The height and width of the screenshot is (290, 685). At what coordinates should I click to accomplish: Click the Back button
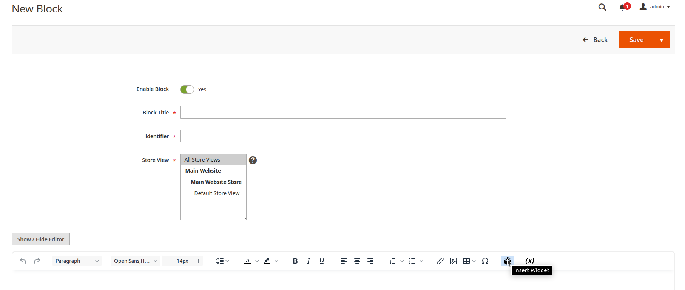(x=595, y=40)
